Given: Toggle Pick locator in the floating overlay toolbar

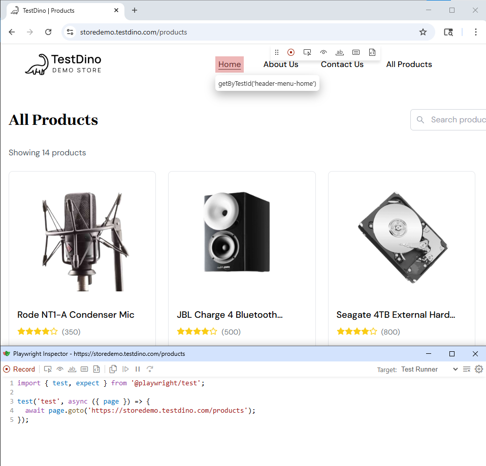Looking at the screenshot, I should coord(307,52).
